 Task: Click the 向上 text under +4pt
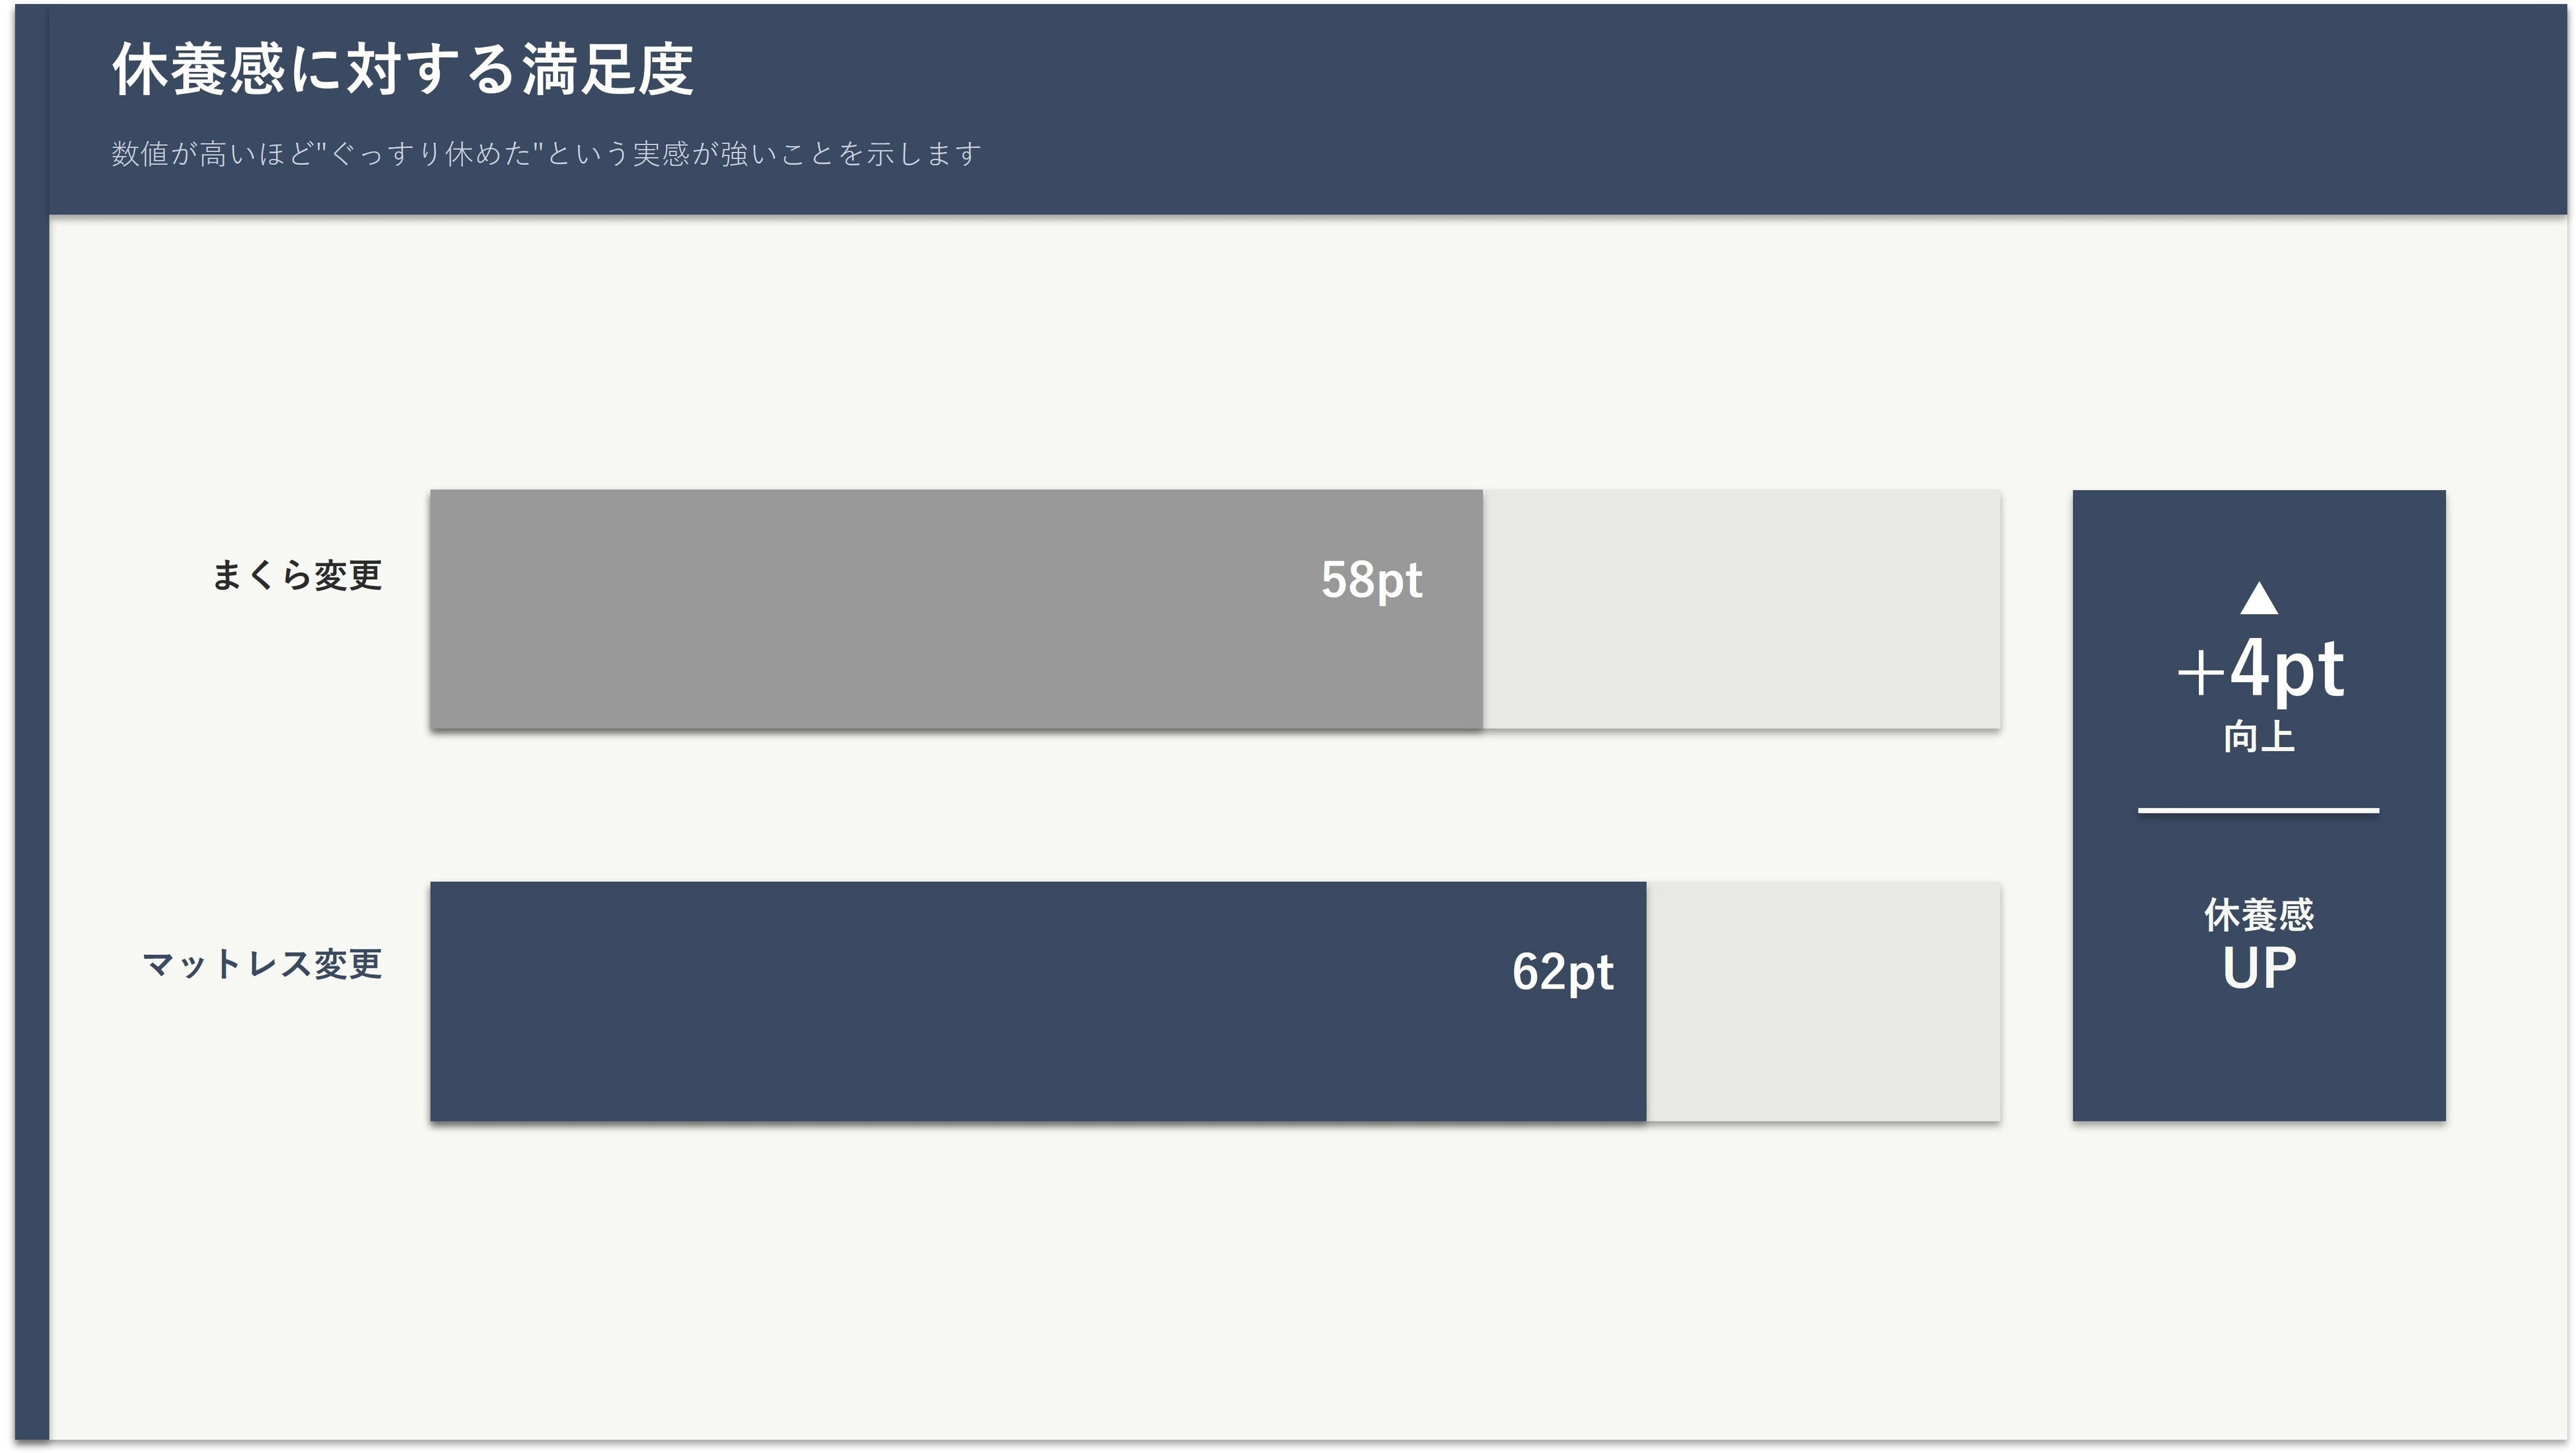[2258, 738]
